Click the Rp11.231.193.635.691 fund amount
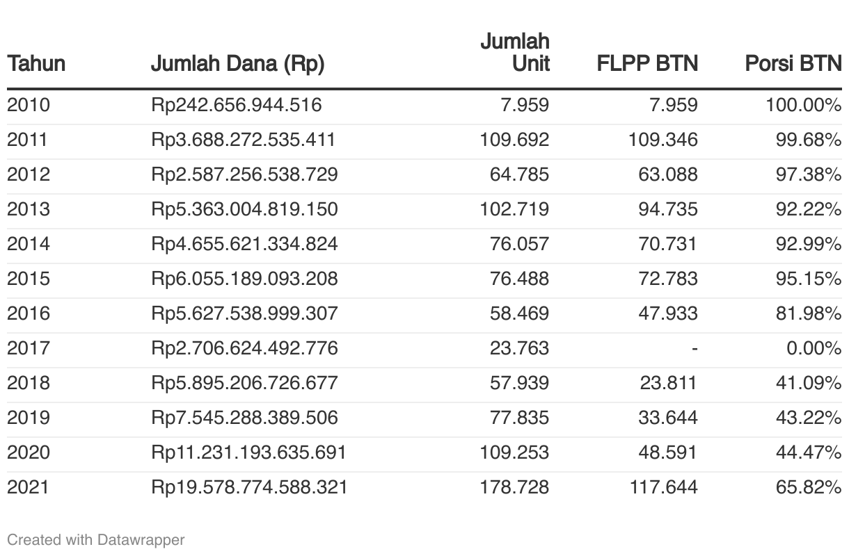This screenshot has width=849, height=556. coord(248,452)
